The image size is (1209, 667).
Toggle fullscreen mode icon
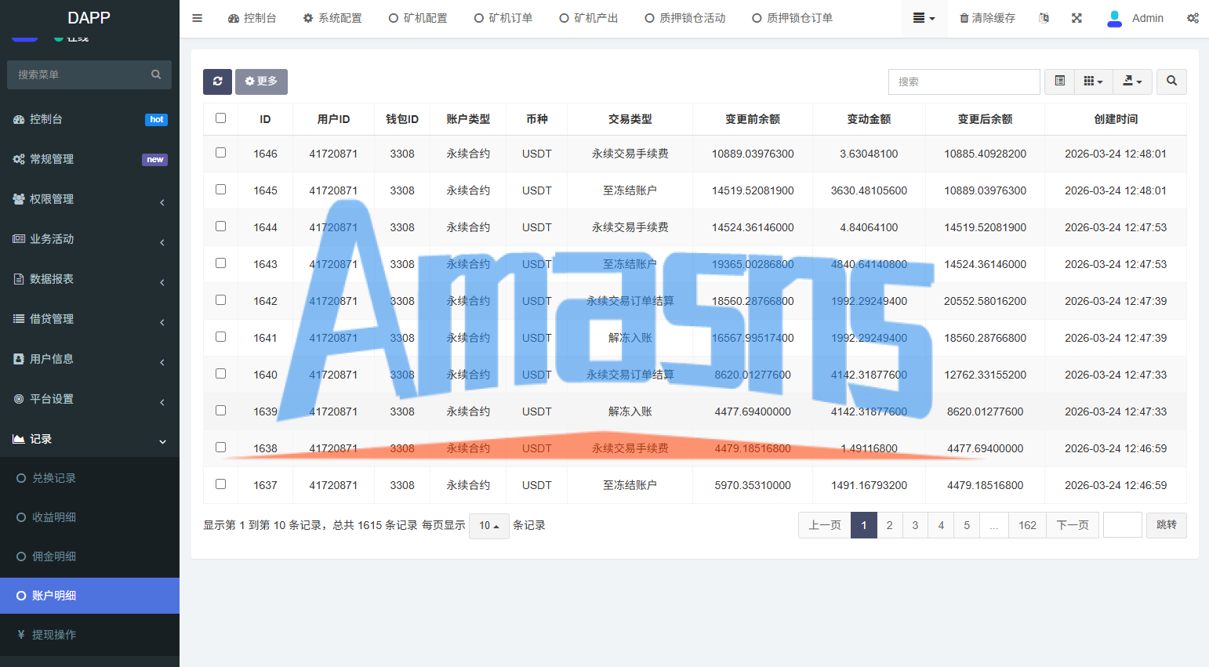1076,18
